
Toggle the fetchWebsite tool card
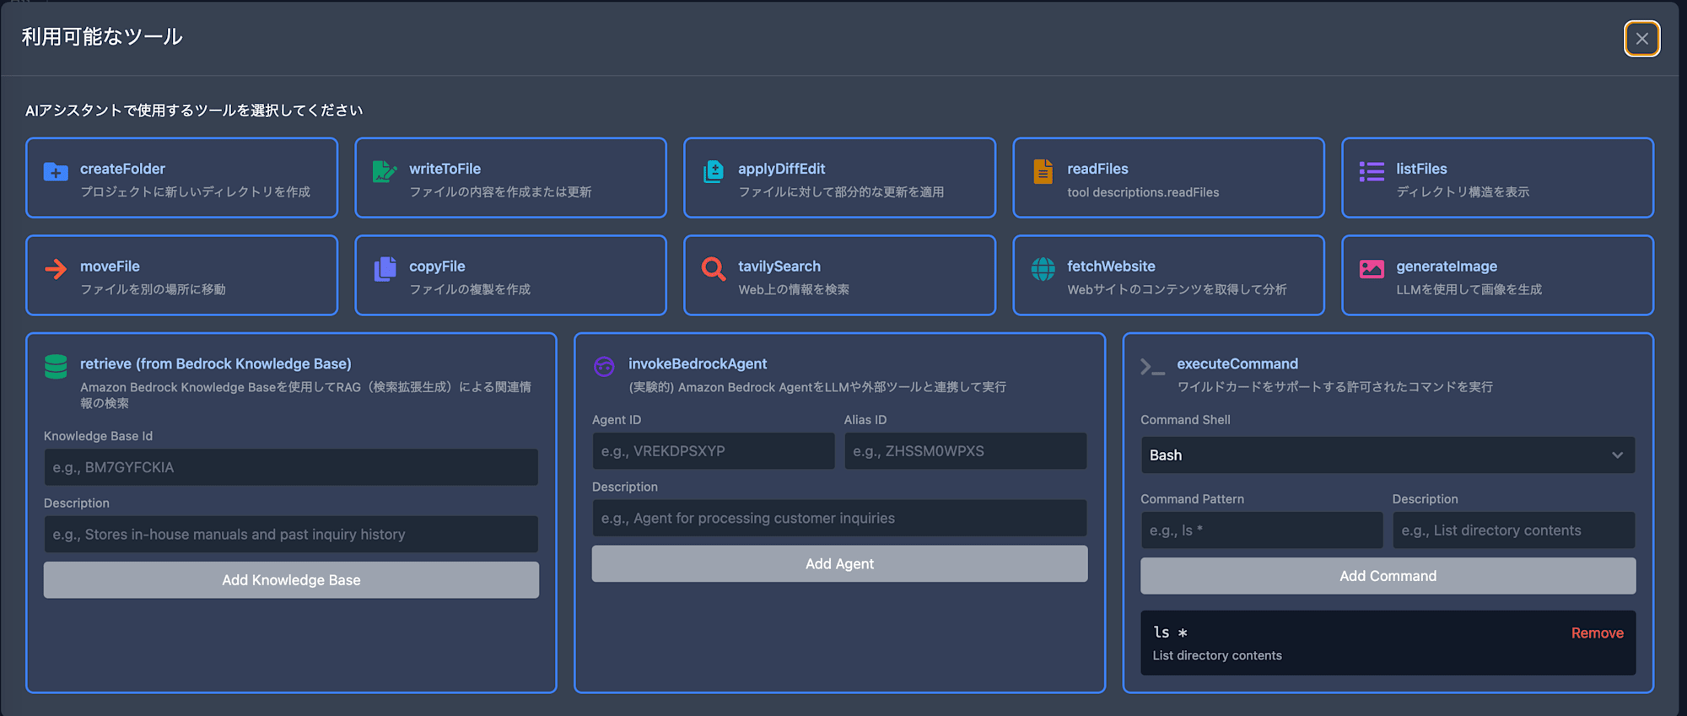(x=1168, y=275)
